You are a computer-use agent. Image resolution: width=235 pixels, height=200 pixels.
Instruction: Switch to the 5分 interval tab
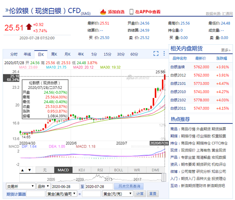[x=94, y=54]
